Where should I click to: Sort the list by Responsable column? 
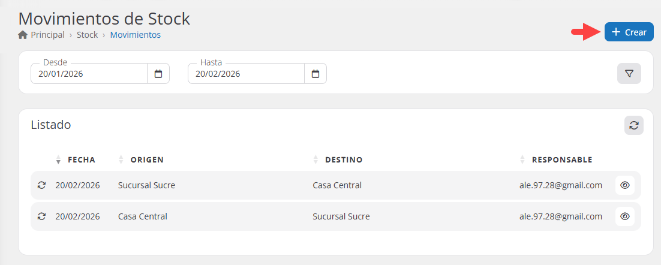pos(561,159)
